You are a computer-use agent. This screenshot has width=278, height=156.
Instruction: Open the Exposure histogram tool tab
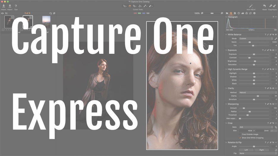click(x=243, y=13)
